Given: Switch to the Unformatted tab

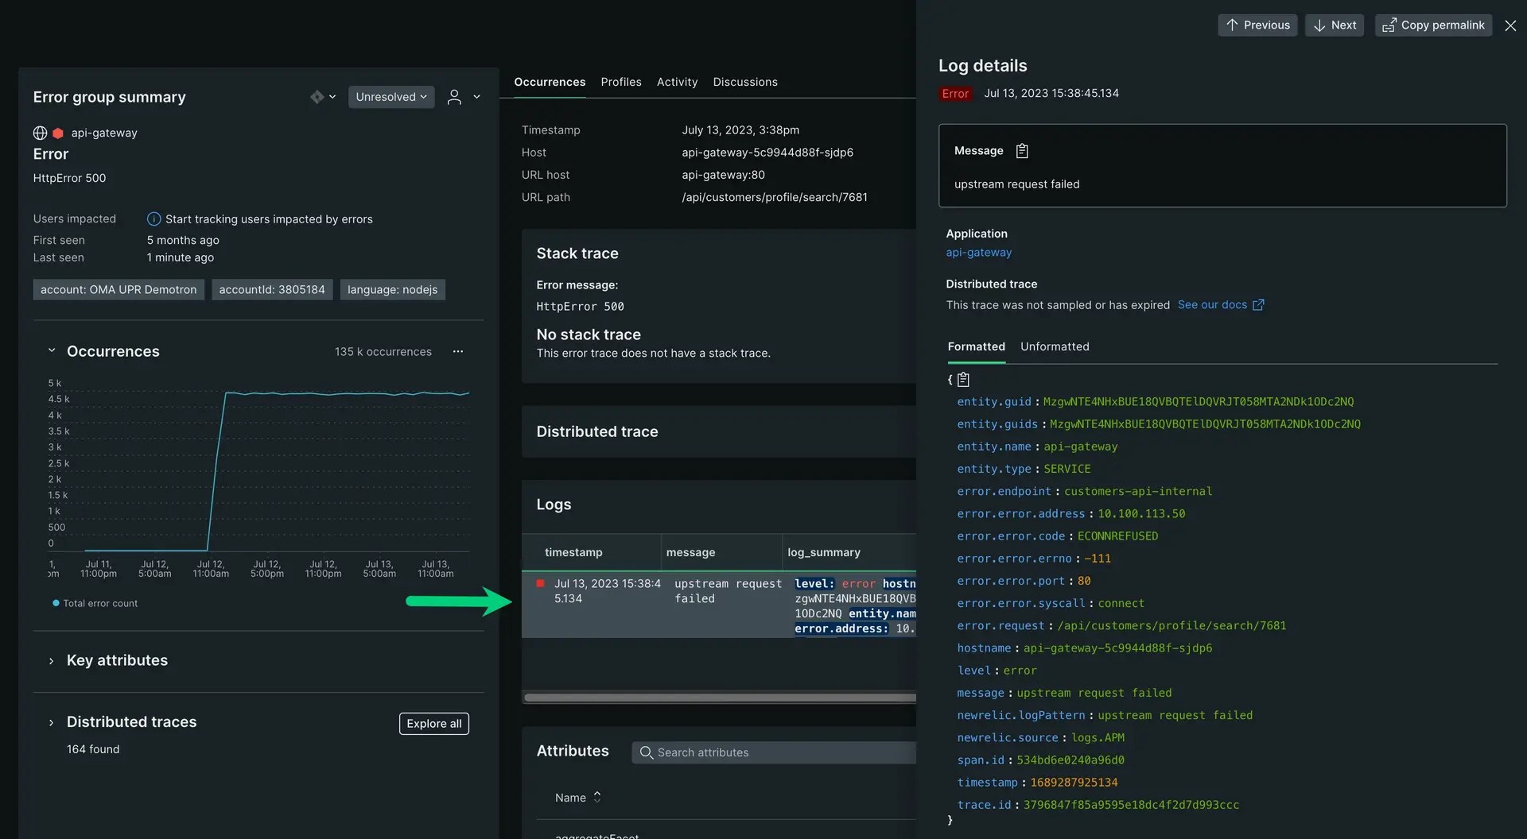Looking at the screenshot, I should click(x=1055, y=346).
